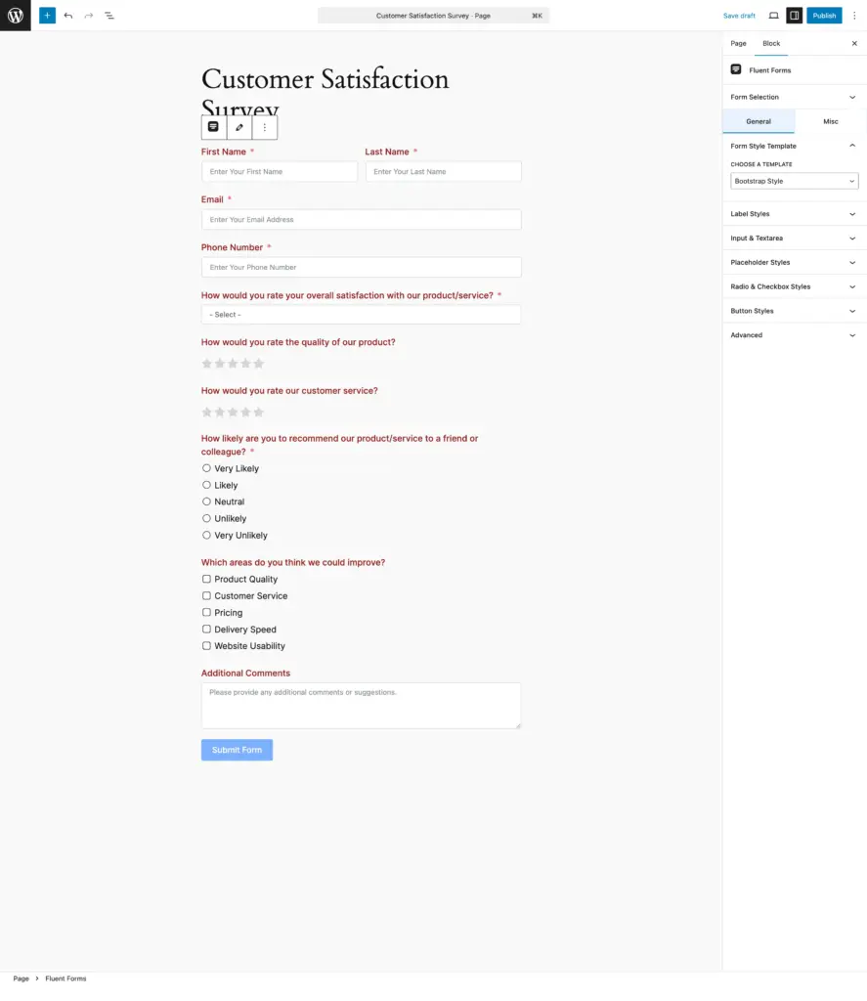Image resolution: width=867 pixels, height=1001 pixels.
Task: Select the Very Likely radio button
Action: click(x=206, y=468)
